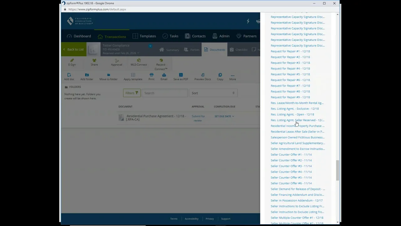The width and height of the screenshot is (401, 226).
Task: Click the California Association of Realtors logo
Action: click(80, 21)
